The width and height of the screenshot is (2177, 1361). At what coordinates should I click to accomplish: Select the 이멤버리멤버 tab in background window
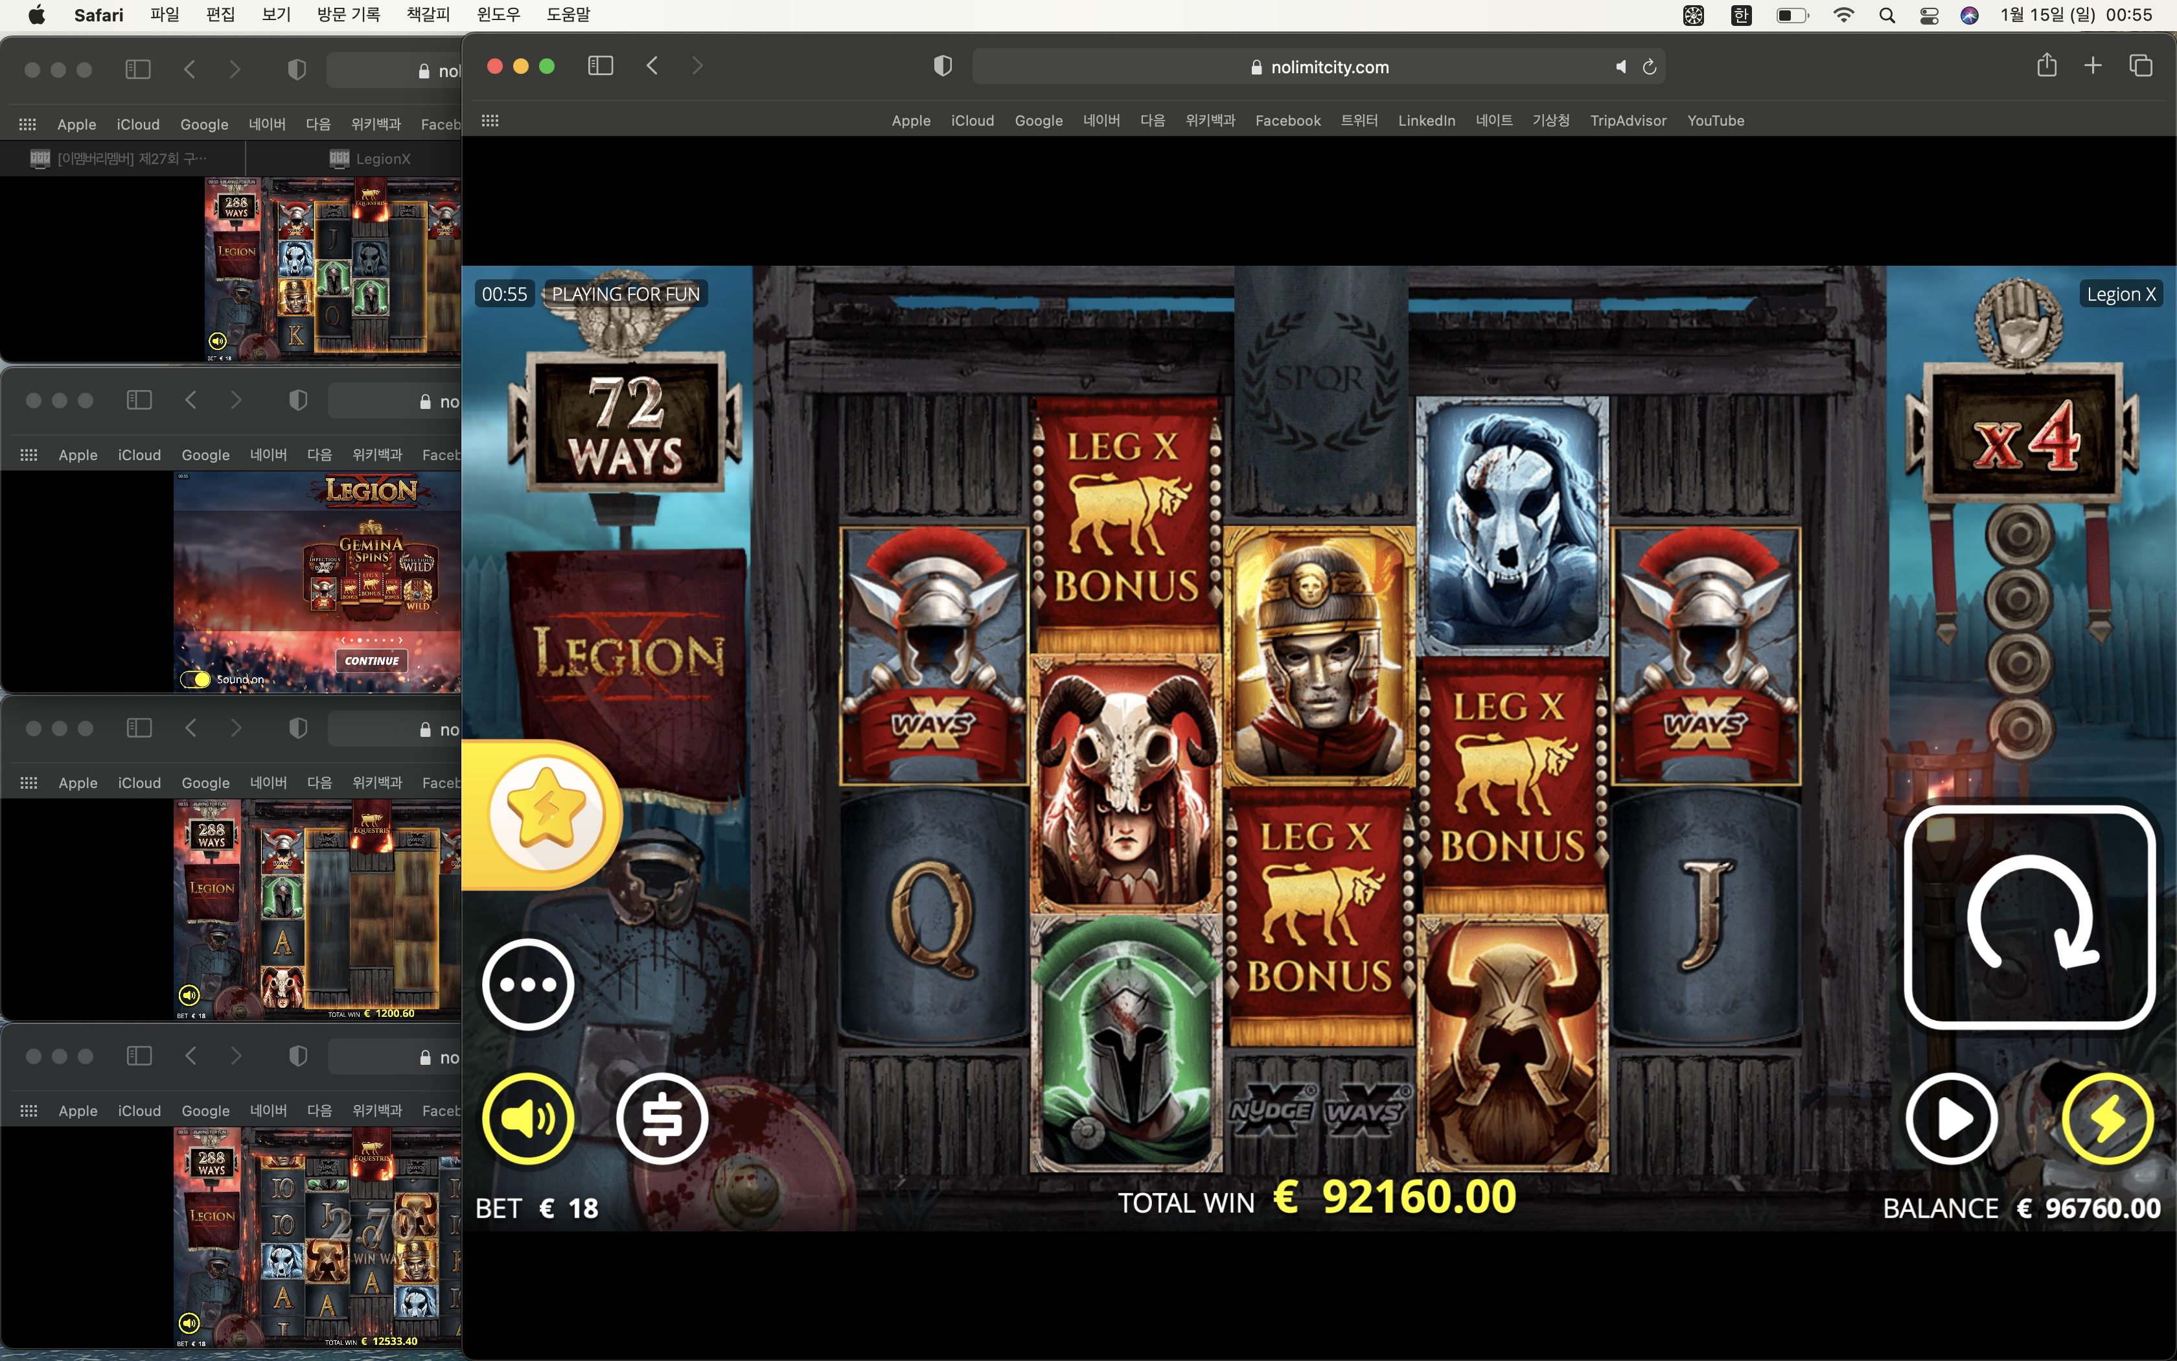[122, 158]
